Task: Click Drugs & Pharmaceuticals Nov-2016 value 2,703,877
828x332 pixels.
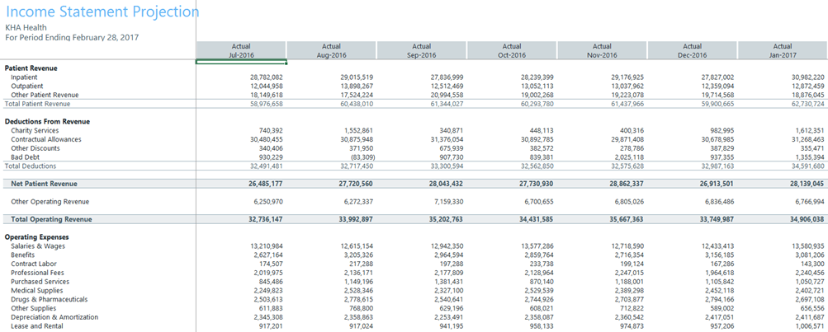Action: [x=629, y=299]
